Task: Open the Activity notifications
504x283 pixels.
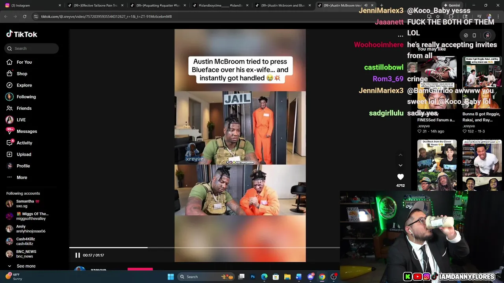Action: pyautogui.click(x=24, y=143)
